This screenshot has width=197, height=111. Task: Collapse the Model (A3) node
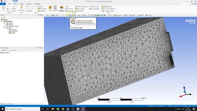tap(1, 21)
